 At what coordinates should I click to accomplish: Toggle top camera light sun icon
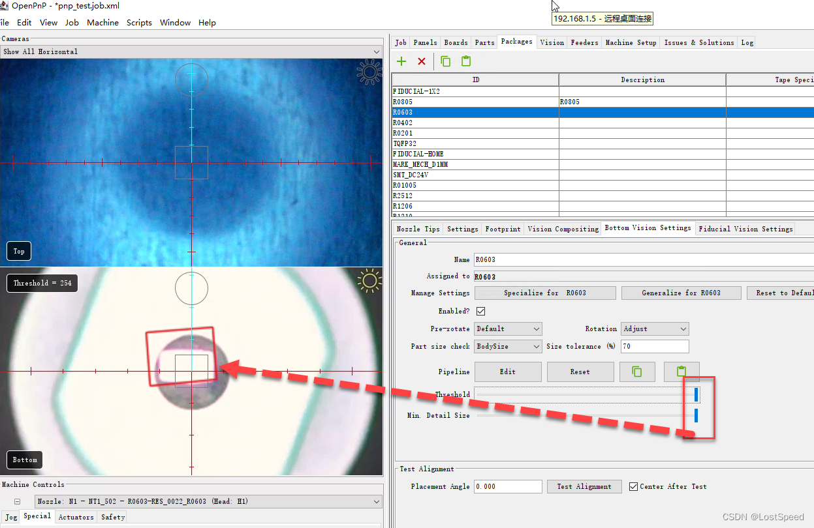pos(369,72)
